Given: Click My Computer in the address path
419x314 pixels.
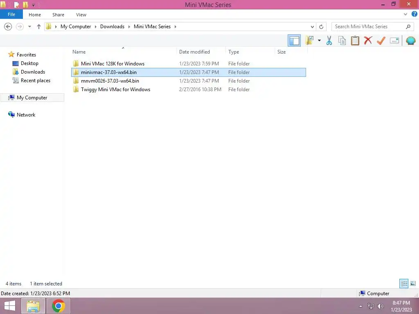Looking at the screenshot, I should 76,27.
